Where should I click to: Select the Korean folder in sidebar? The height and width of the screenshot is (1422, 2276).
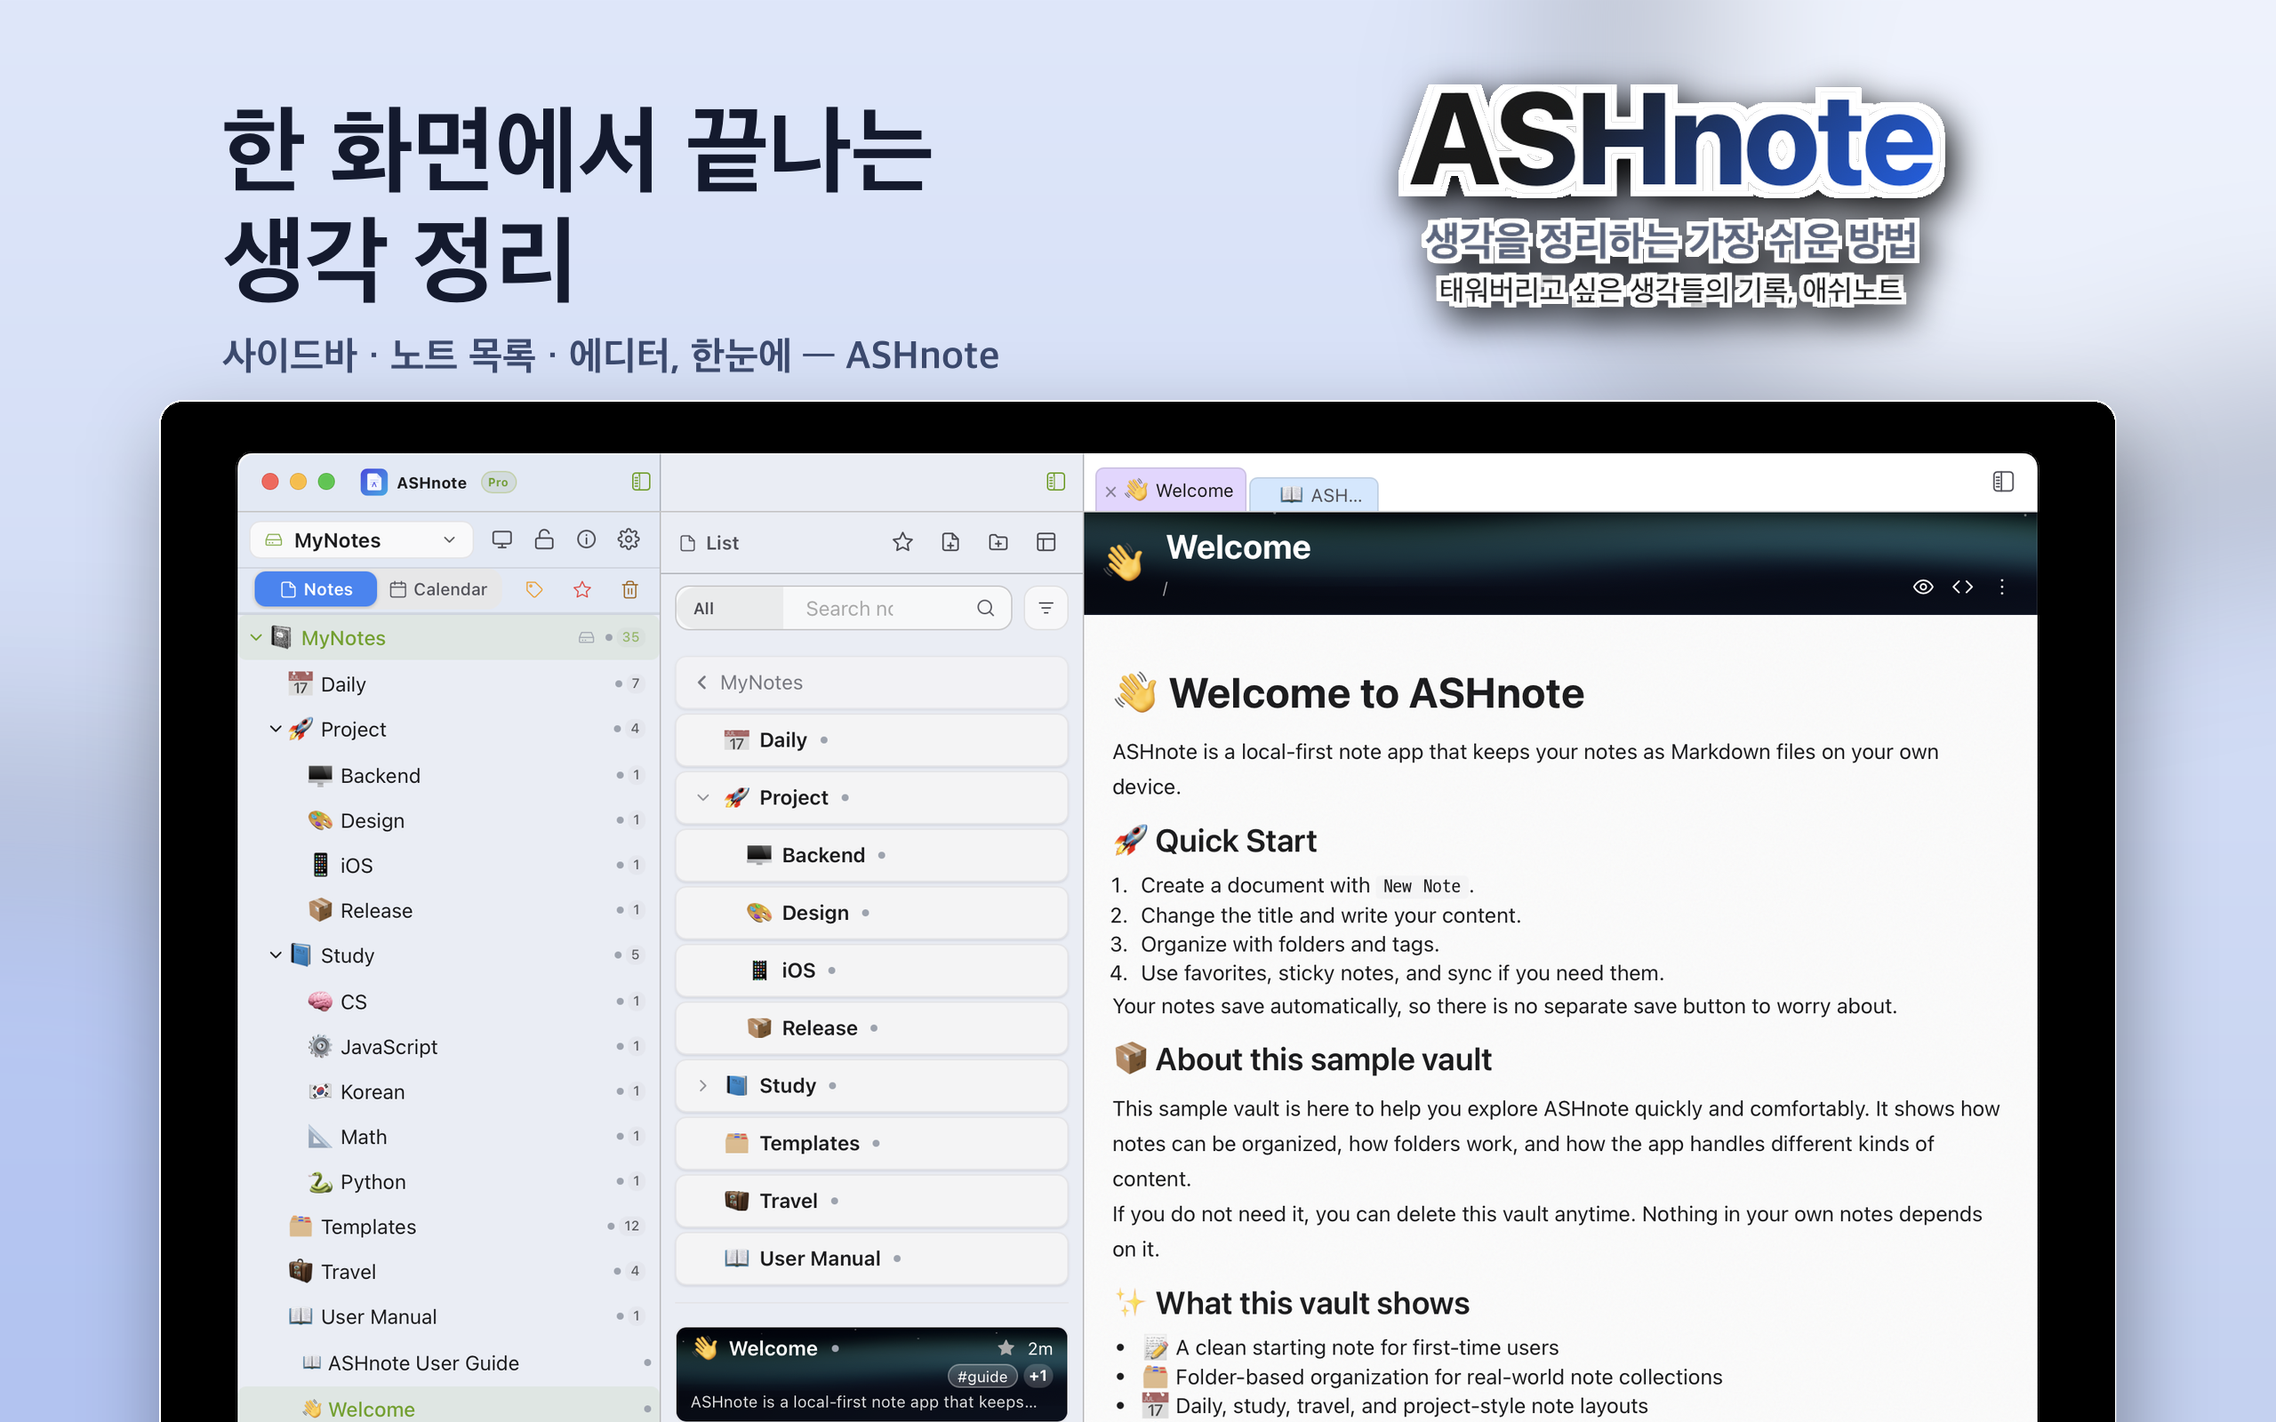(x=450, y=1092)
